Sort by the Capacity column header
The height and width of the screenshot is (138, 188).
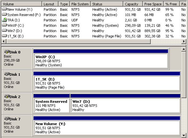(133, 4)
